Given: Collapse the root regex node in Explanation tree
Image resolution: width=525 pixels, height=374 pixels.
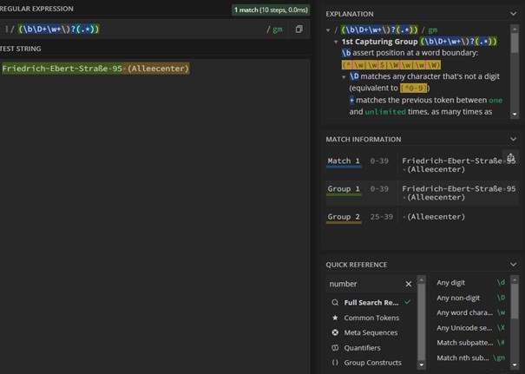Looking at the screenshot, I should tap(328, 30).
